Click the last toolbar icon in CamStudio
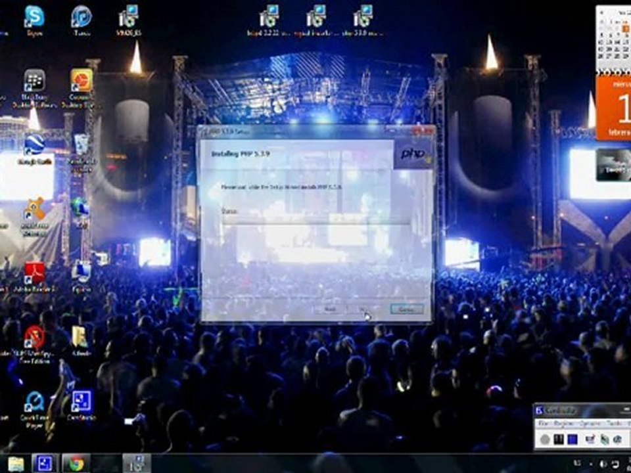This screenshot has width=631, height=473. click(x=618, y=439)
